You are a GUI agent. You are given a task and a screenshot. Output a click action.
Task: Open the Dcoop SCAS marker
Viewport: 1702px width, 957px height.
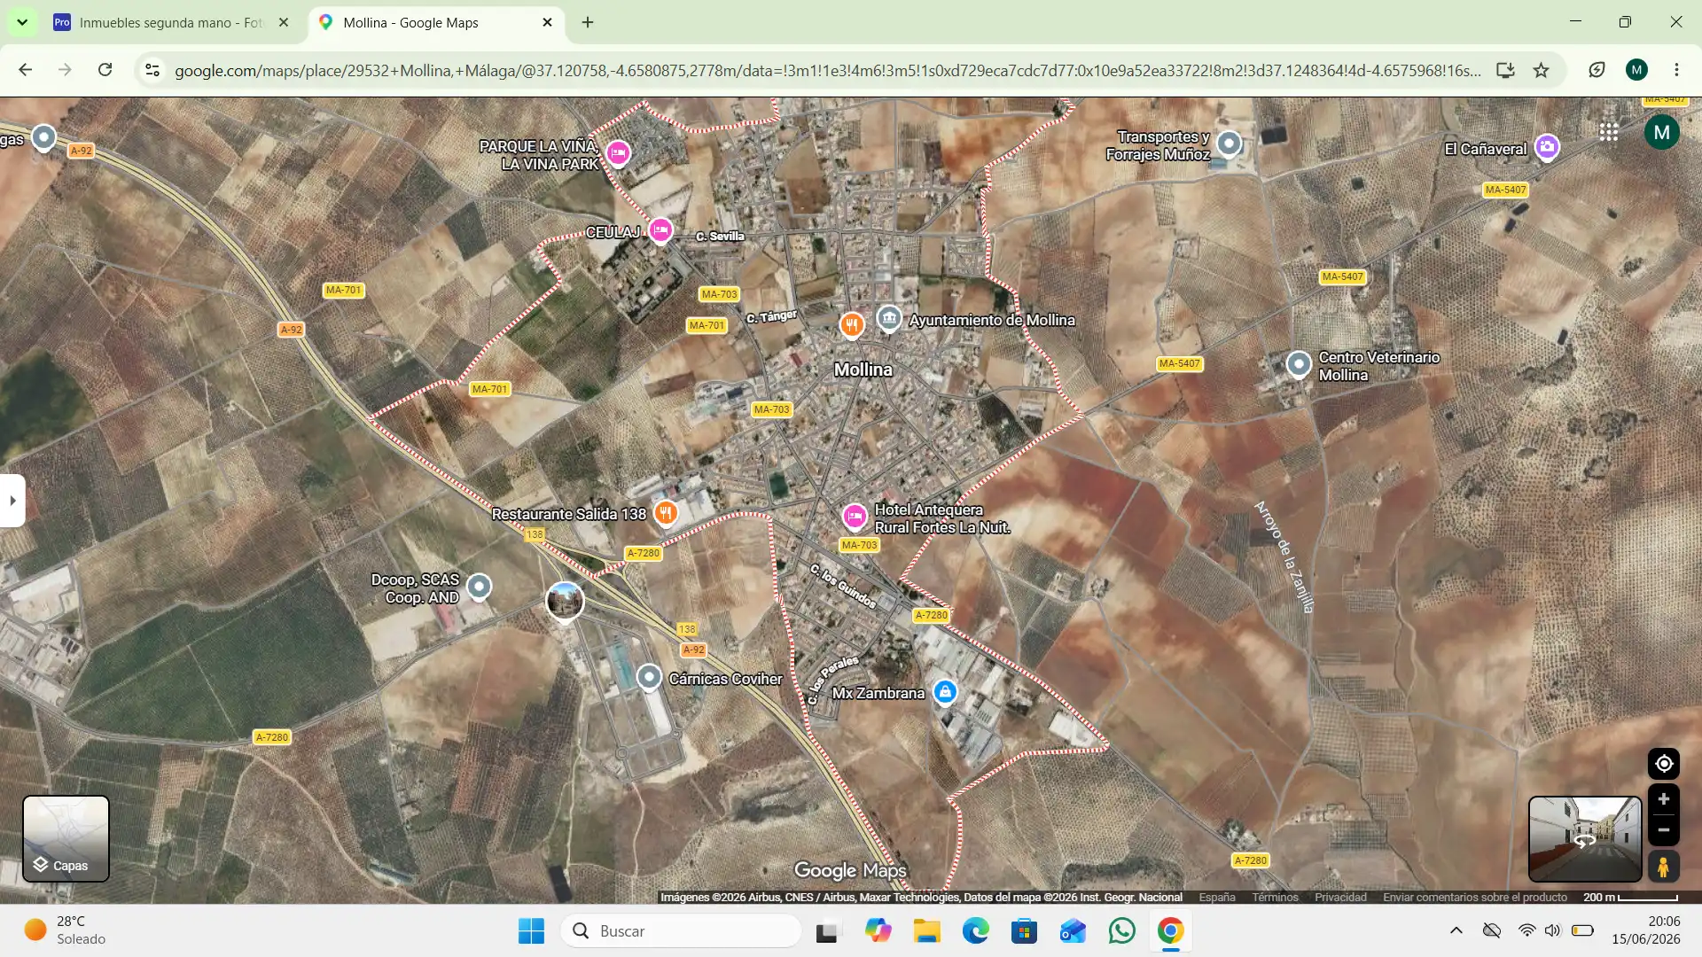[479, 586]
